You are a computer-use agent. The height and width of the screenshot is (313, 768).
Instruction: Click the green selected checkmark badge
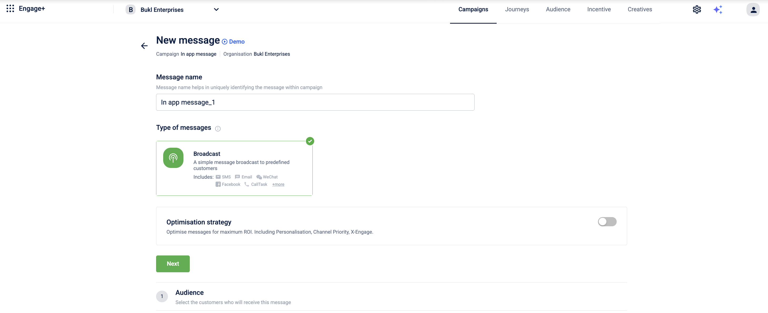310,141
